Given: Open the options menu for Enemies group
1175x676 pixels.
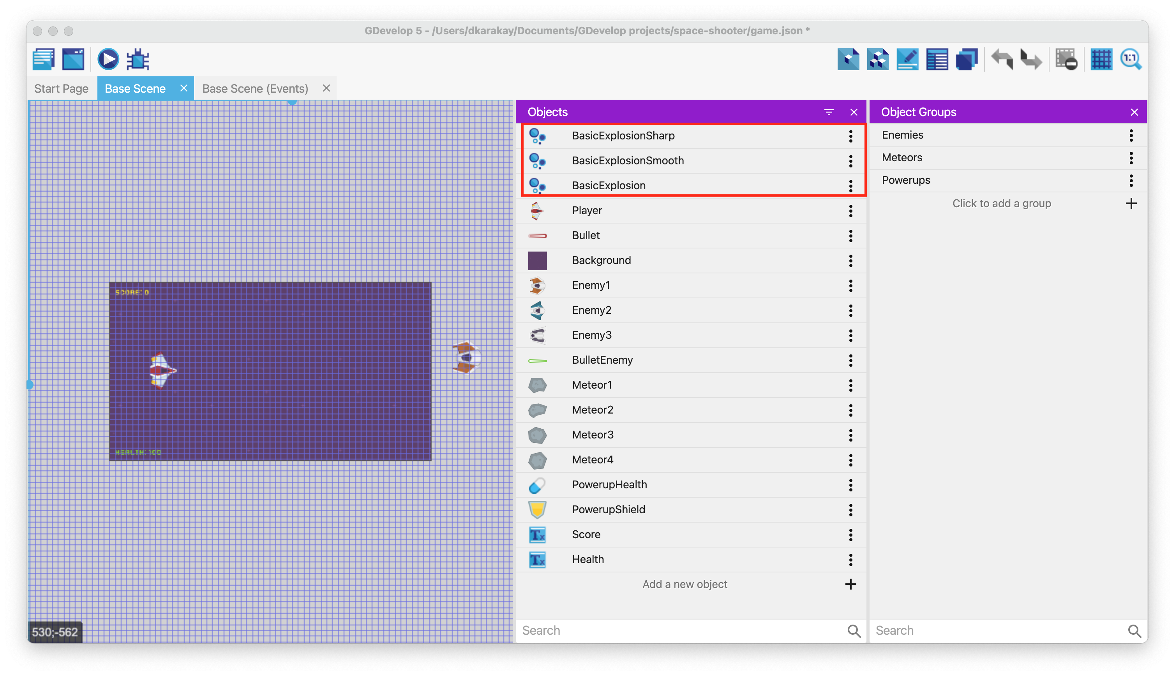Looking at the screenshot, I should coord(1131,135).
